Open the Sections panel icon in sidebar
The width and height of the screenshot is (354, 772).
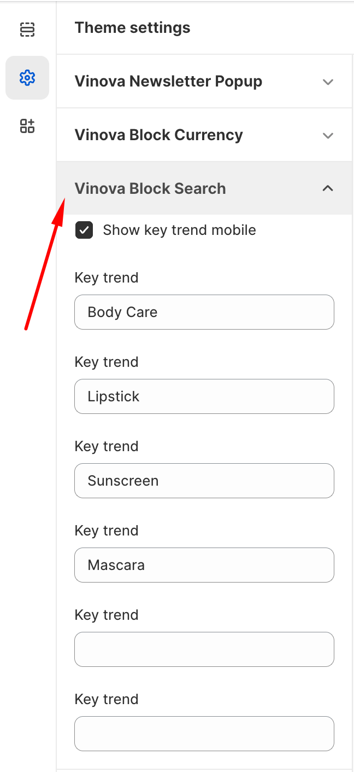pos(27,30)
